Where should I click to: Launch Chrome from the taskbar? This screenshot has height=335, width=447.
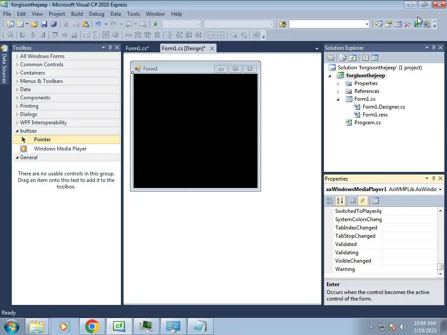(x=92, y=326)
